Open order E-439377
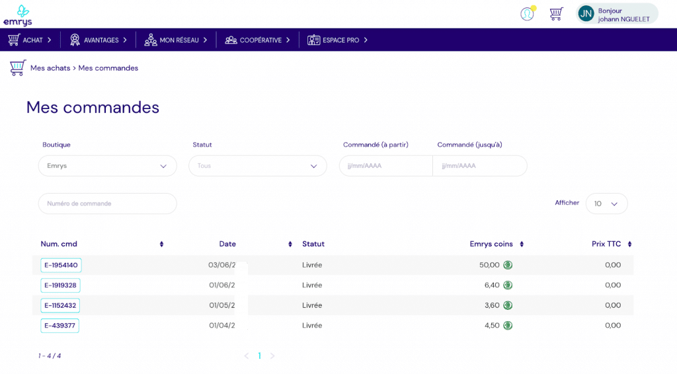This screenshot has width=677, height=374. (x=60, y=325)
